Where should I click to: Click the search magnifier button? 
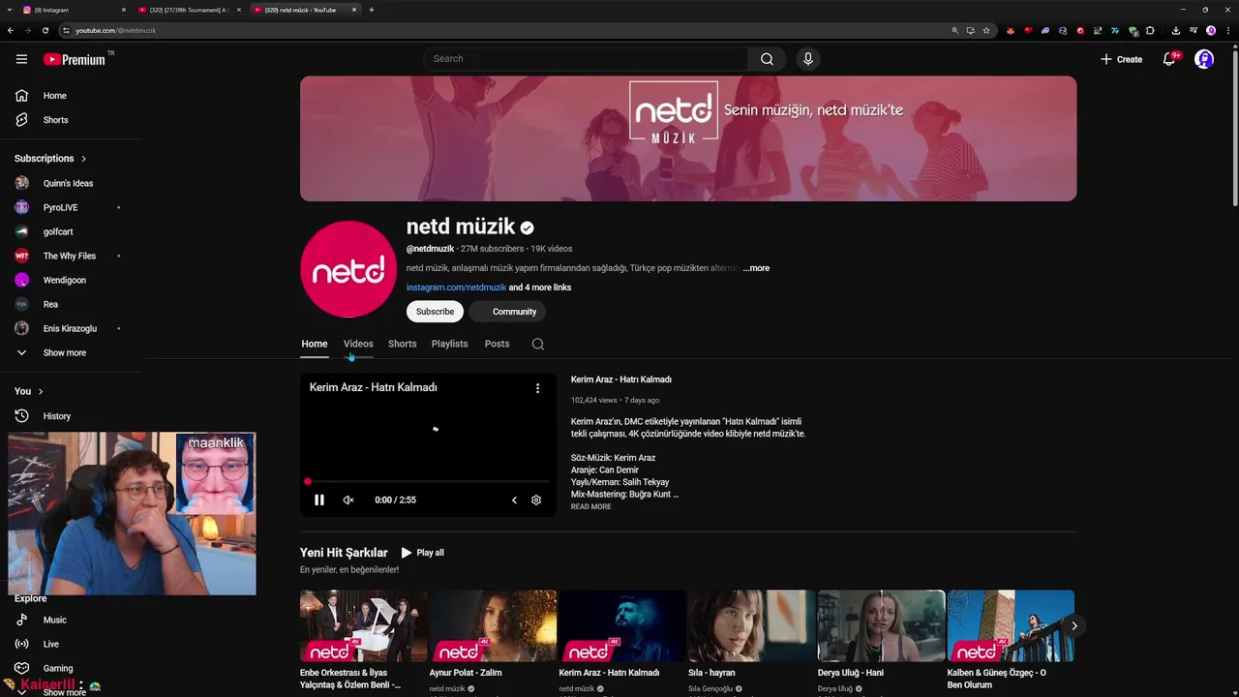(767, 59)
